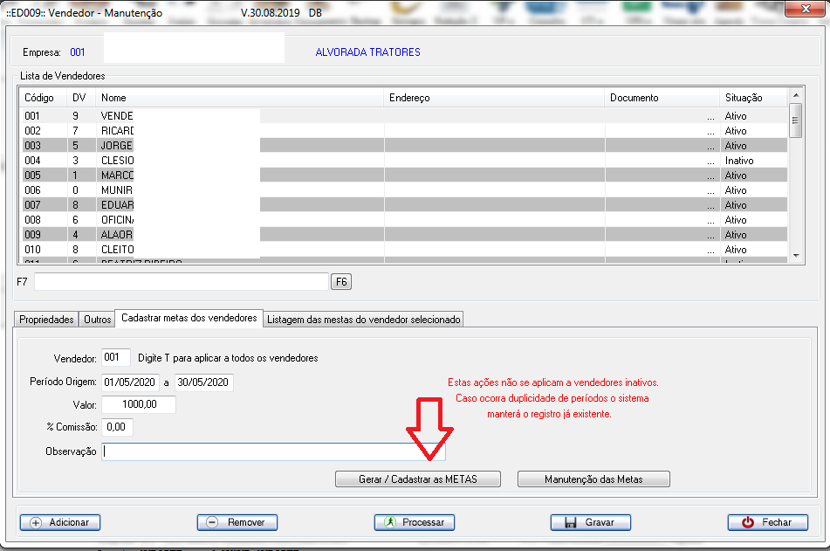This screenshot has width=830, height=551.
Task: Click the Adicionar button with plus icon
Action: click(x=60, y=522)
